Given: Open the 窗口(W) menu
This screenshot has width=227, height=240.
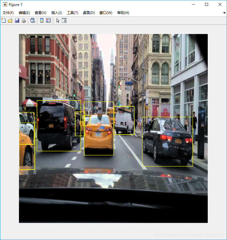Looking at the screenshot, I should tap(106, 13).
